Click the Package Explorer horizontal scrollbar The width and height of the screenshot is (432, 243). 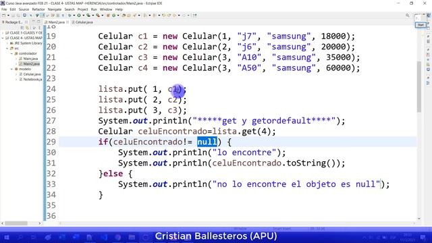[16, 223]
